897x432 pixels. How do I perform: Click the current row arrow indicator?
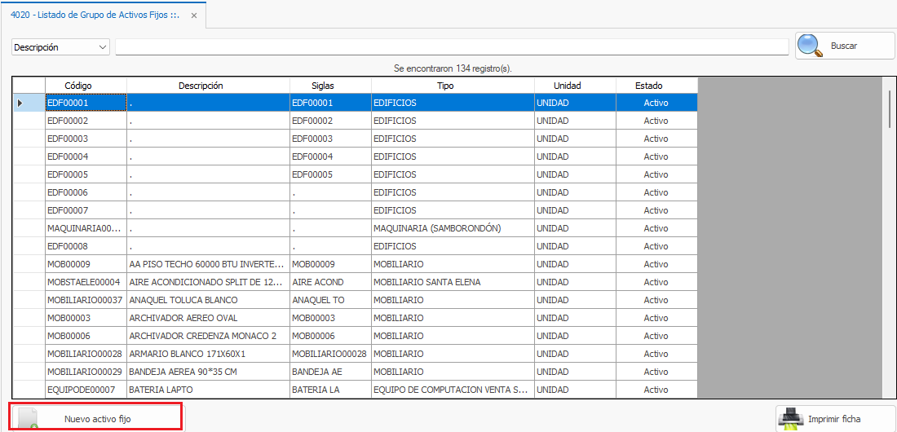point(20,104)
